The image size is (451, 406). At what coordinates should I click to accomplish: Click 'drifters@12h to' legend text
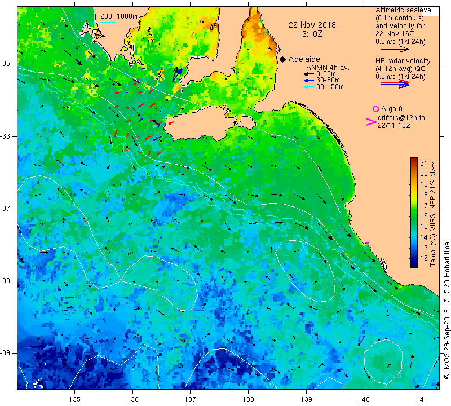(x=401, y=118)
